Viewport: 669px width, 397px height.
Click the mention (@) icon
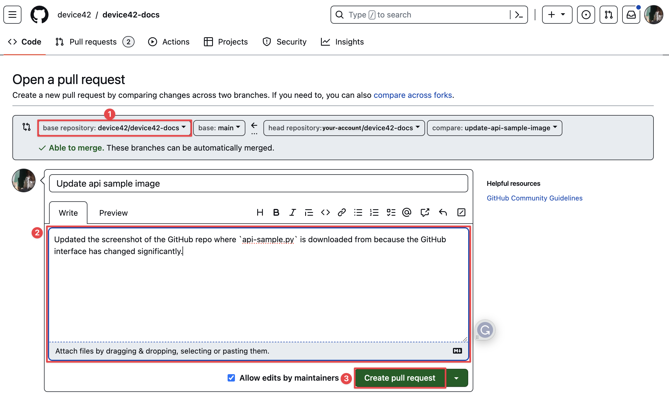406,212
